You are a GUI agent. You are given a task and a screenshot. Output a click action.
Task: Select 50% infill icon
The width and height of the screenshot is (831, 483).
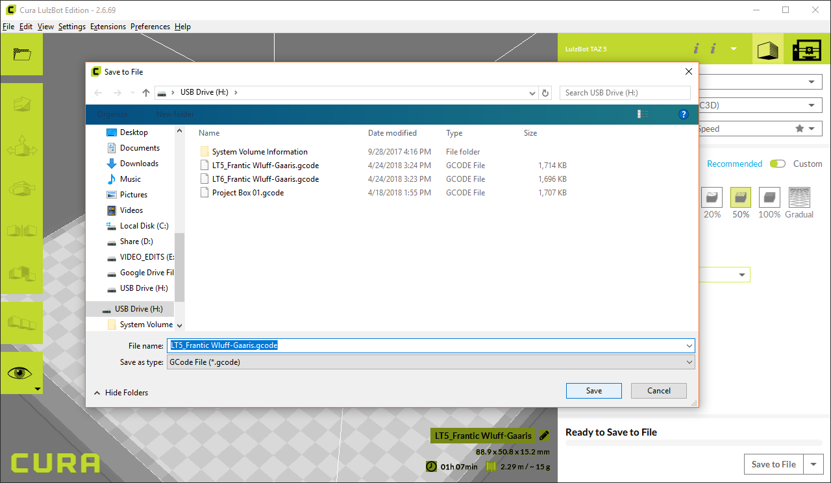741,197
